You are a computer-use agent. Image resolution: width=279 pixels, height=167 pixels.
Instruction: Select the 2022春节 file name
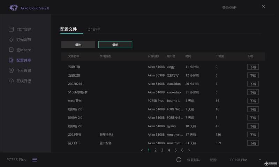pyautogui.click(x=74, y=135)
